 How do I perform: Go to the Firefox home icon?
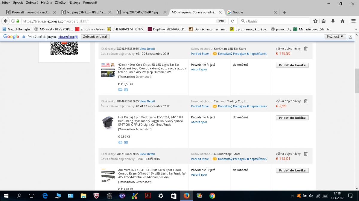click(343, 21)
